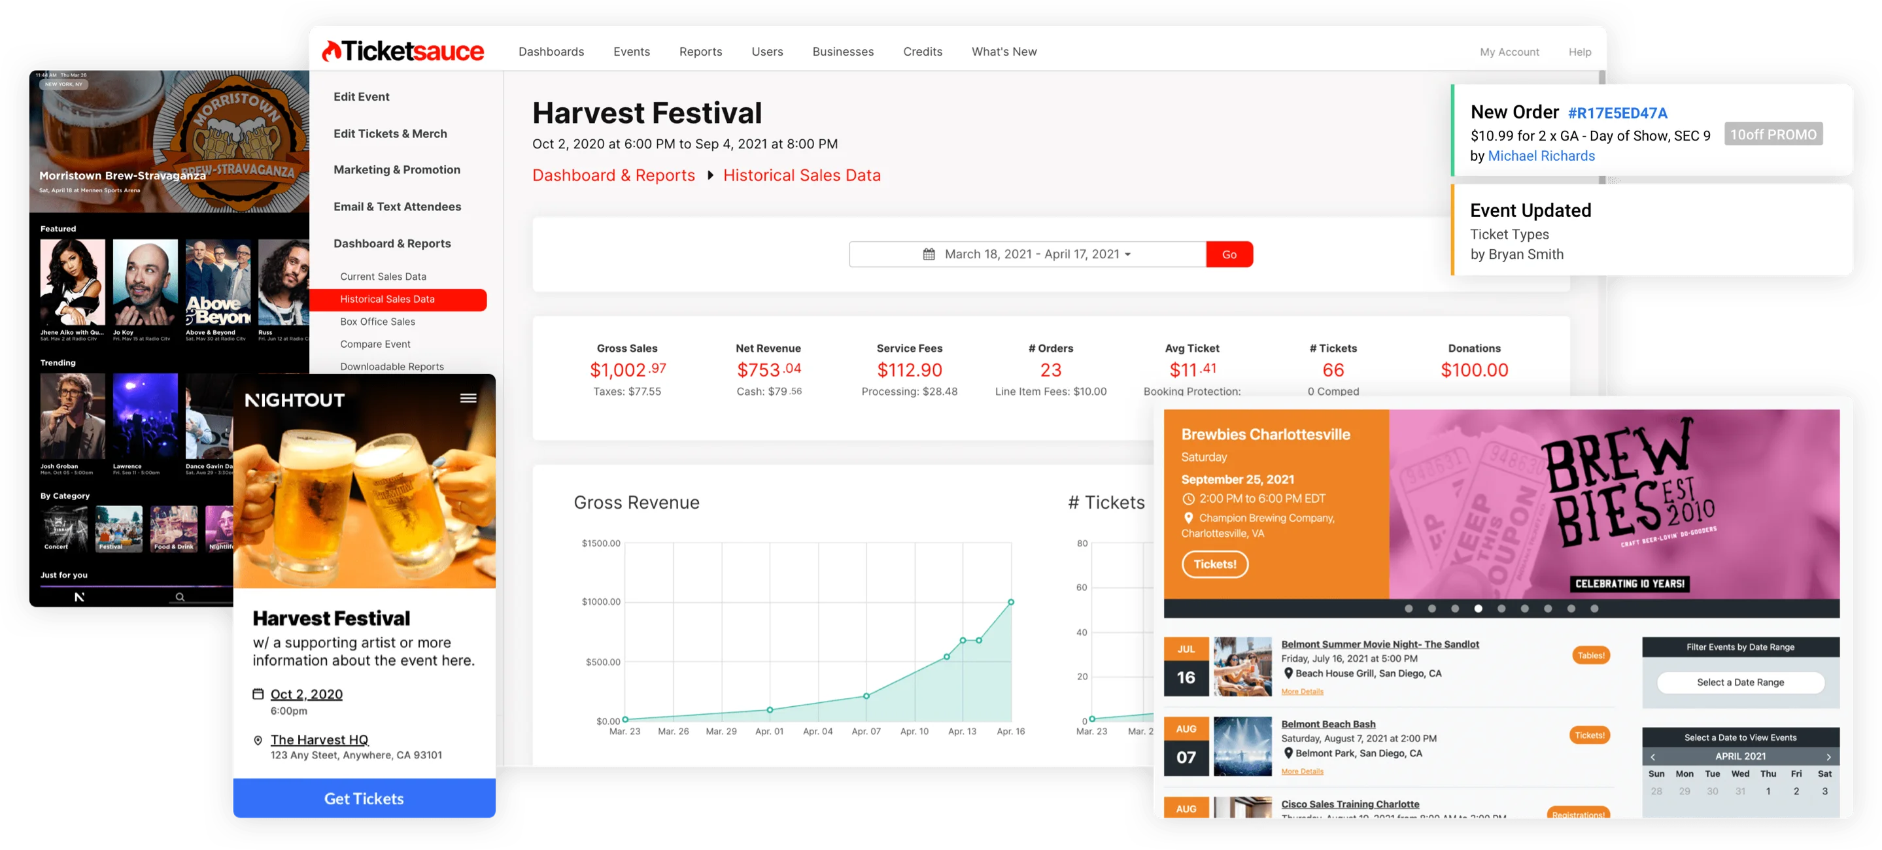Select Box Office Sales in sidebar
Image resolution: width=1882 pixels, height=850 pixels.
377,321
